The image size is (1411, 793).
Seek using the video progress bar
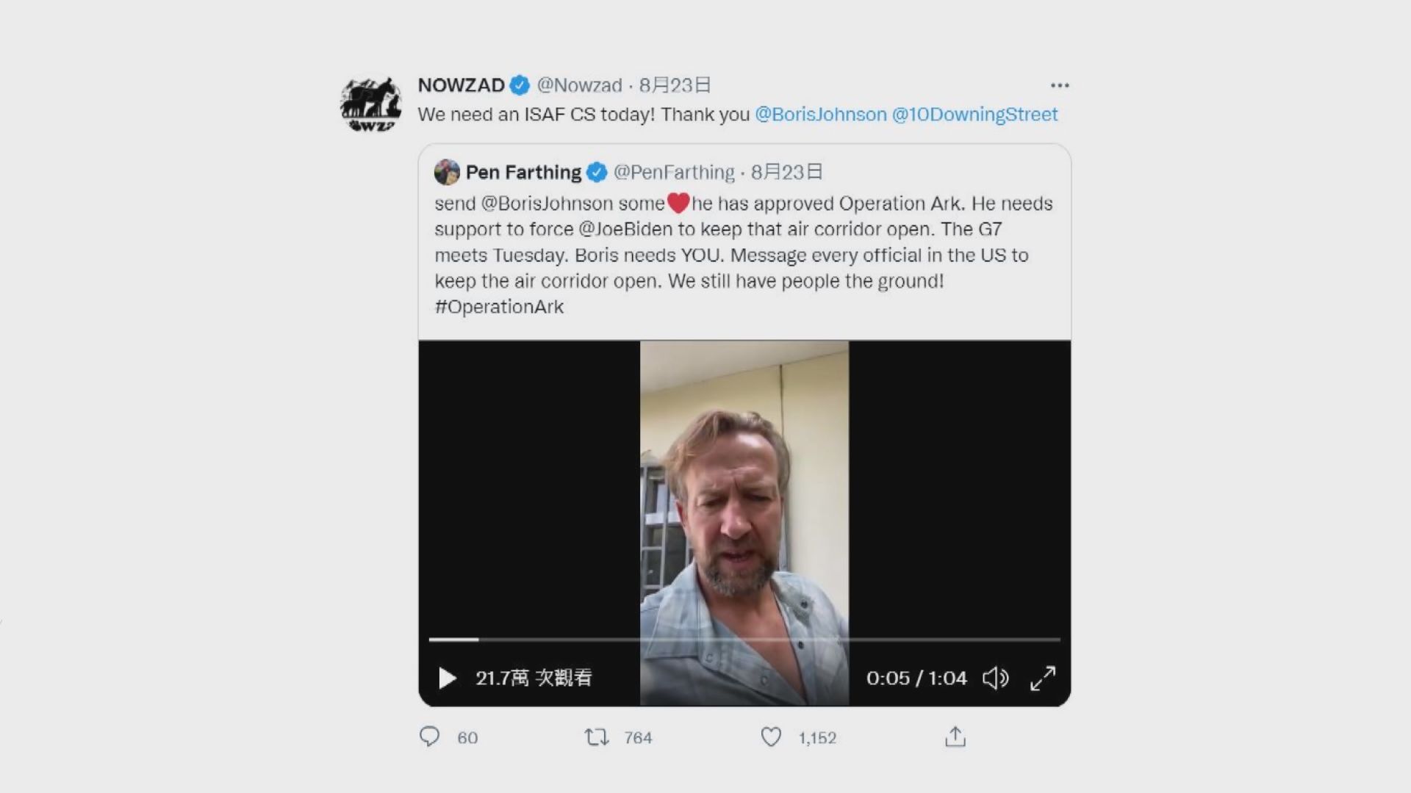(x=744, y=640)
